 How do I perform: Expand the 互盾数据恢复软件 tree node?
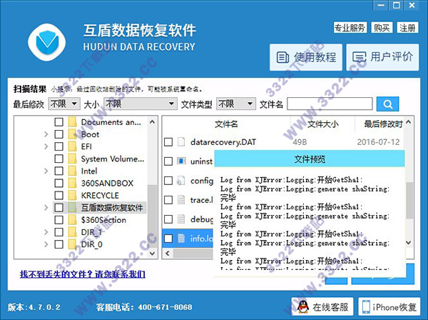[46, 208]
